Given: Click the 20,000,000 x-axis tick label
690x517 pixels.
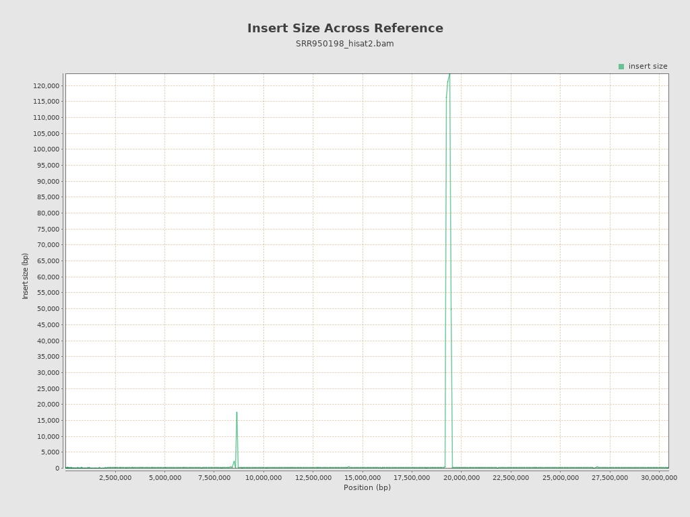Looking at the screenshot, I should pyautogui.click(x=461, y=478).
